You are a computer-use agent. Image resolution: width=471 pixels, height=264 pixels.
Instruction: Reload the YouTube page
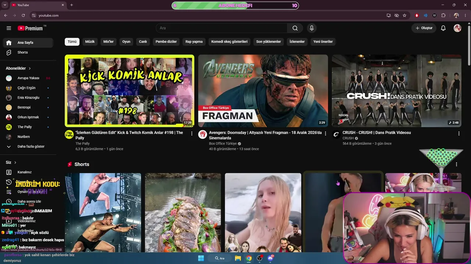click(23, 15)
